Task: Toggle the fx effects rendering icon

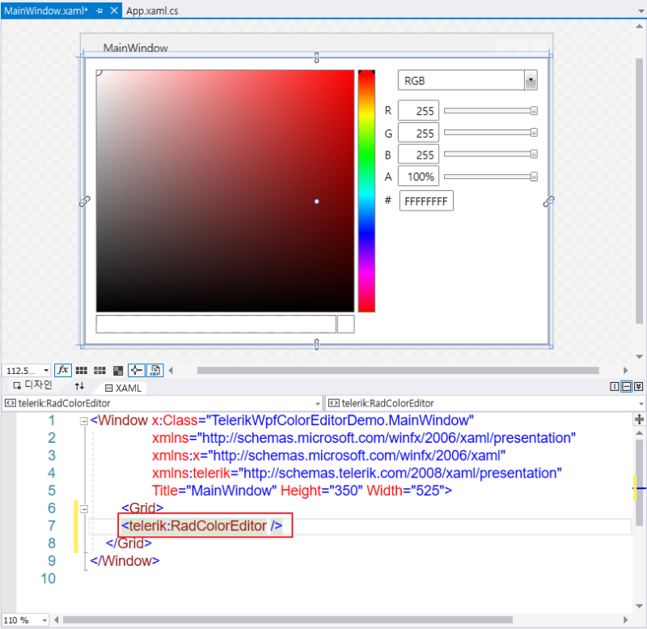Action: pyautogui.click(x=63, y=370)
